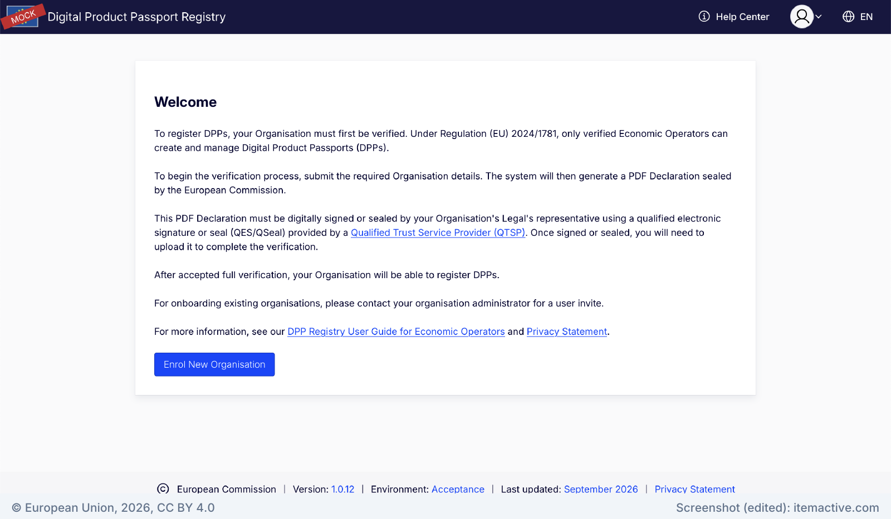Screen dimensions: 891x519
Task: Click the Welcome heading
Action: (185, 102)
